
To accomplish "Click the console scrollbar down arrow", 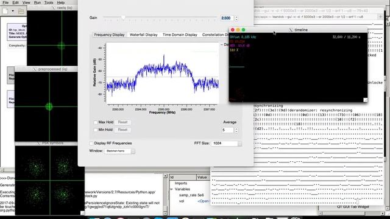I will point(165,214).
